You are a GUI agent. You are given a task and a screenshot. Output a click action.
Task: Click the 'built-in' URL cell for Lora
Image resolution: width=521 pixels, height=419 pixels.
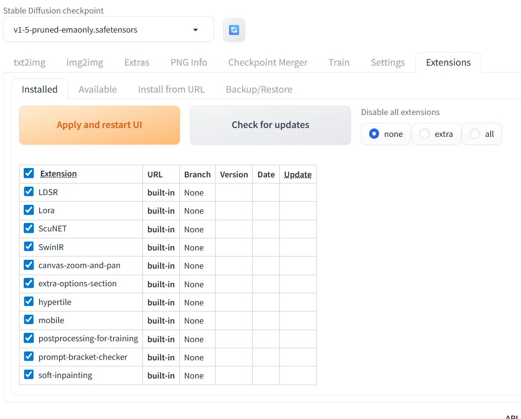tap(161, 210)
